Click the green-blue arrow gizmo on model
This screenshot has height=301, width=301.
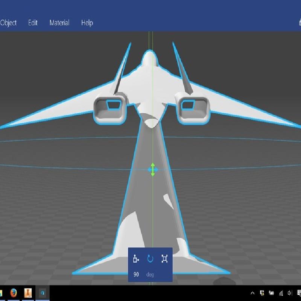153,170
